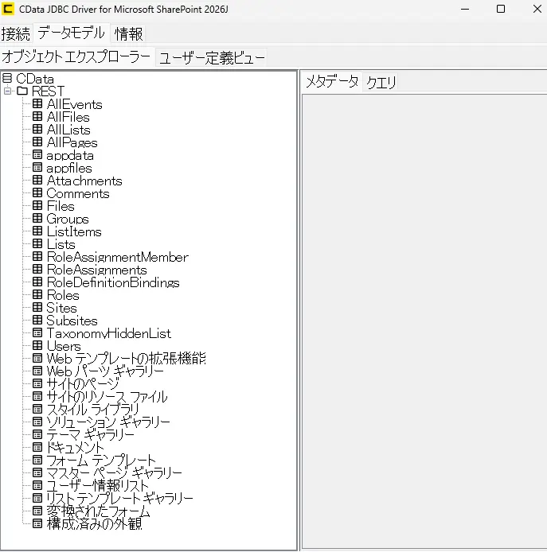Click the REST folder icon
Image resolution: width=547 pixels, height=552 pixels.
22,91
